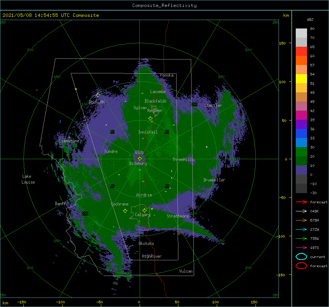Viewport: 329px width, 307px height.
Task: Select the Lacombe label on the map
Action: coord(158,92)
